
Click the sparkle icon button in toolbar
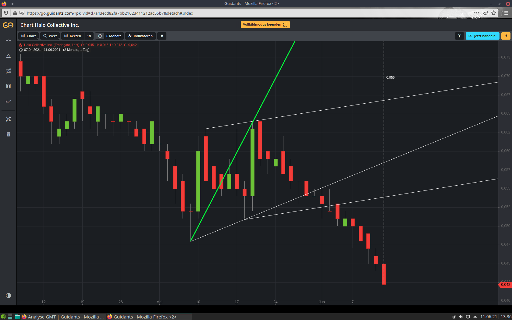460,36
